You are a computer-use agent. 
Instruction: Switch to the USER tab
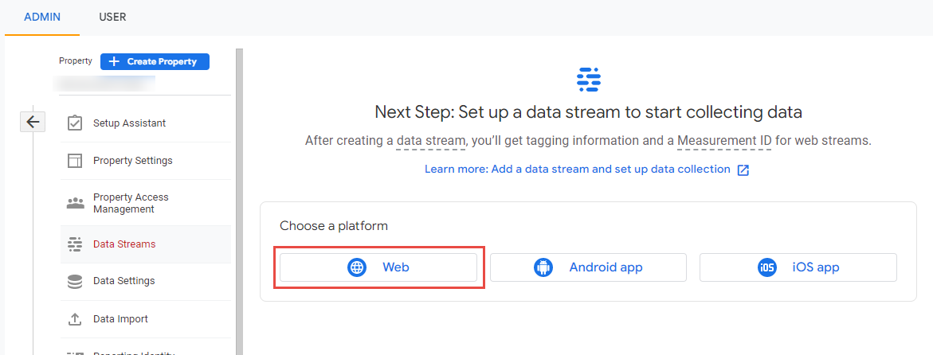click(112, 17)
